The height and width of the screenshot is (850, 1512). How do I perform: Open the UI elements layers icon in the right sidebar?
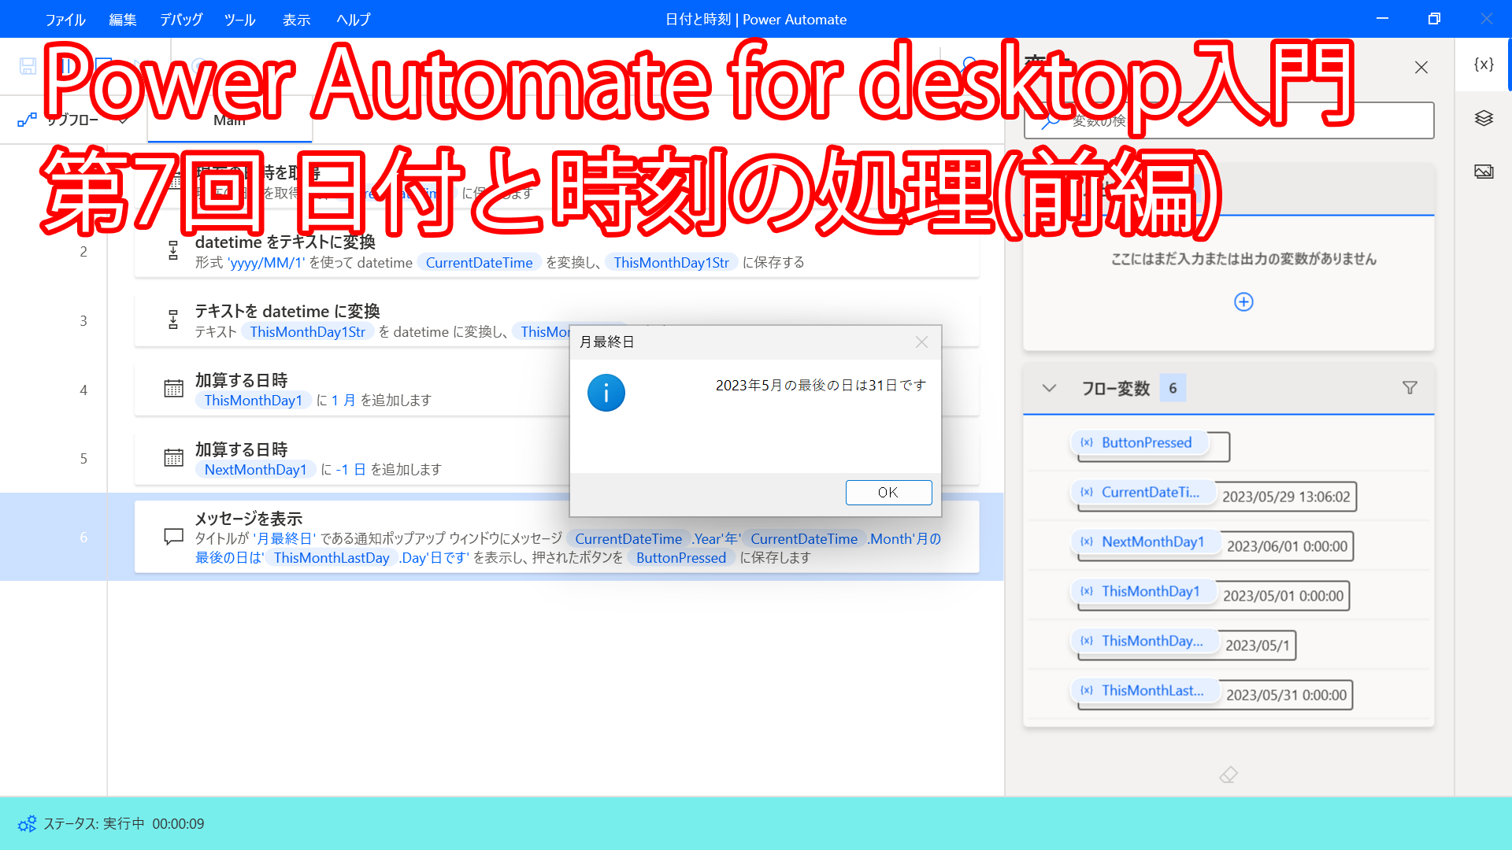click(1484, 118)
